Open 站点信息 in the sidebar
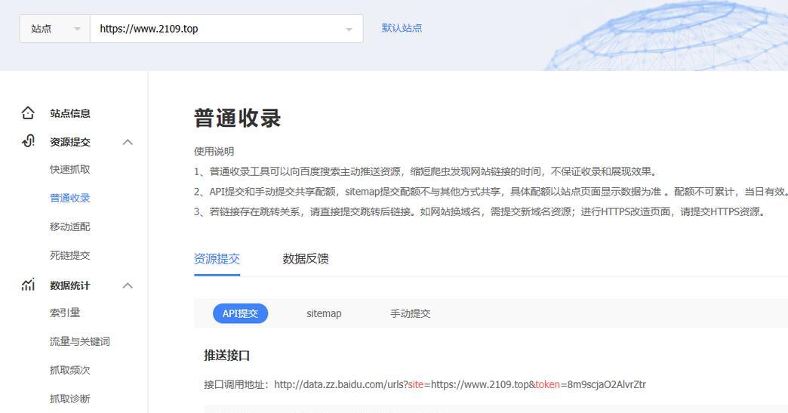Viewport: 788px width, 413px height. (70, 113)
